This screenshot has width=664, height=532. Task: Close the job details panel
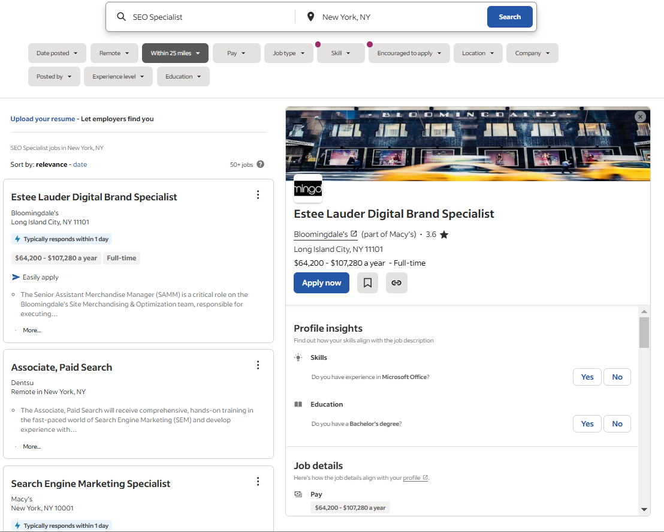click(x=640, y=116)
